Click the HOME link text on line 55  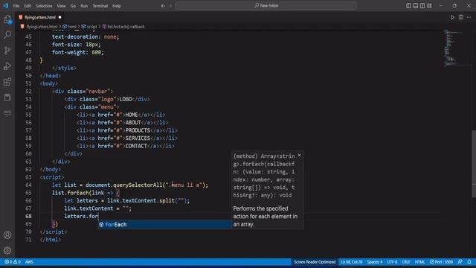[132, 115]
